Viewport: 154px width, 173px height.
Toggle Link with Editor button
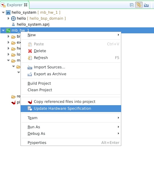pos(139,5)
